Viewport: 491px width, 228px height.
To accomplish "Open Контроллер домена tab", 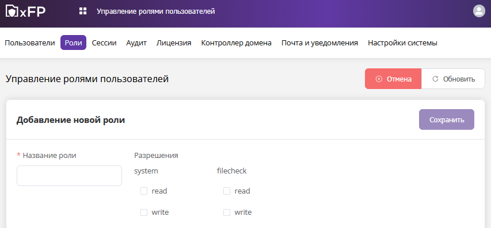I will click(x=236, y=43).
